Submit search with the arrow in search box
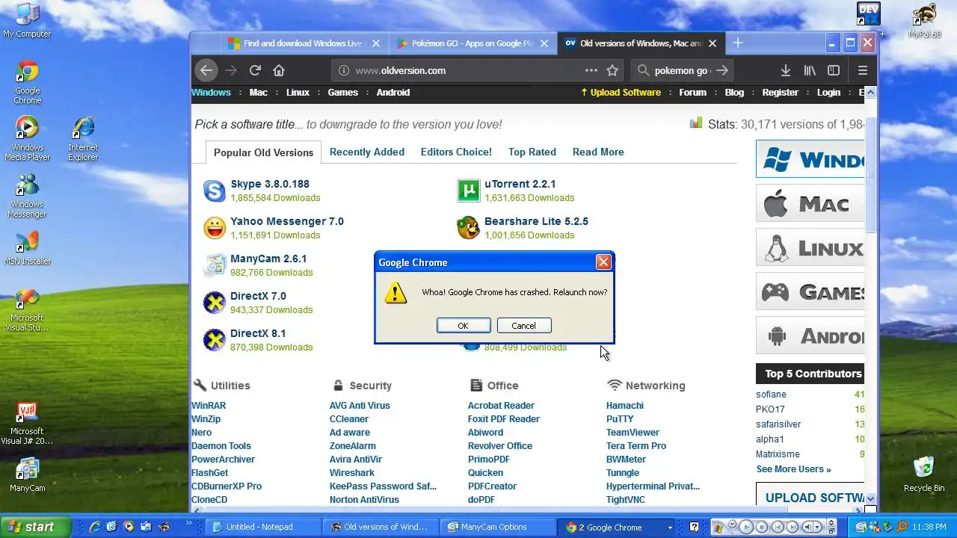 (721, 70)
